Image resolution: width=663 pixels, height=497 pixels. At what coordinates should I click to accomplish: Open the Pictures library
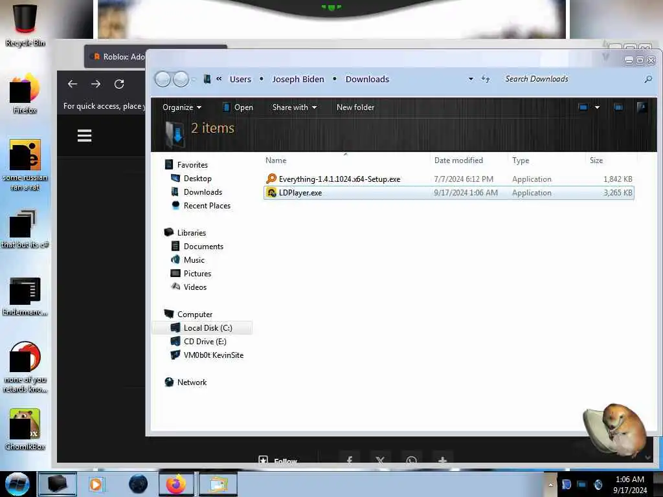click(197, 274)
